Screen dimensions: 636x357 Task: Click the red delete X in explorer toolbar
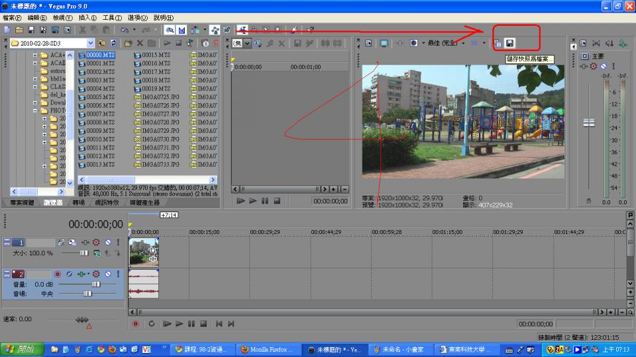[140, 43]
